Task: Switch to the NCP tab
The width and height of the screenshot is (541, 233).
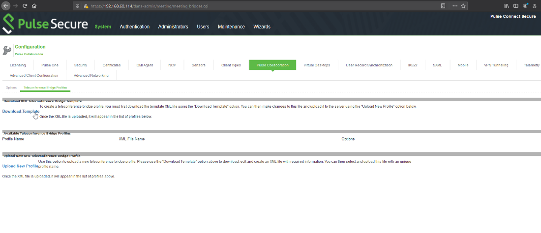Action: 172,65
